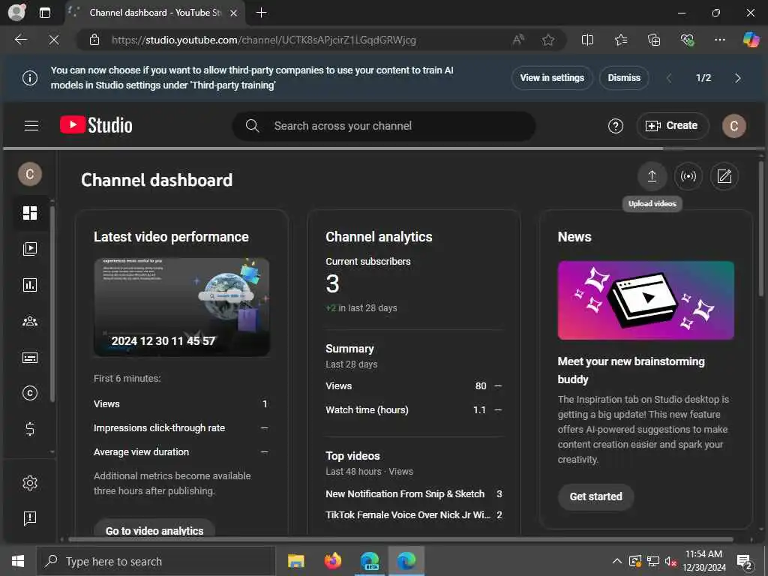Click Get started in News card
Screen dimensions: 768x576
click(595, 496)
